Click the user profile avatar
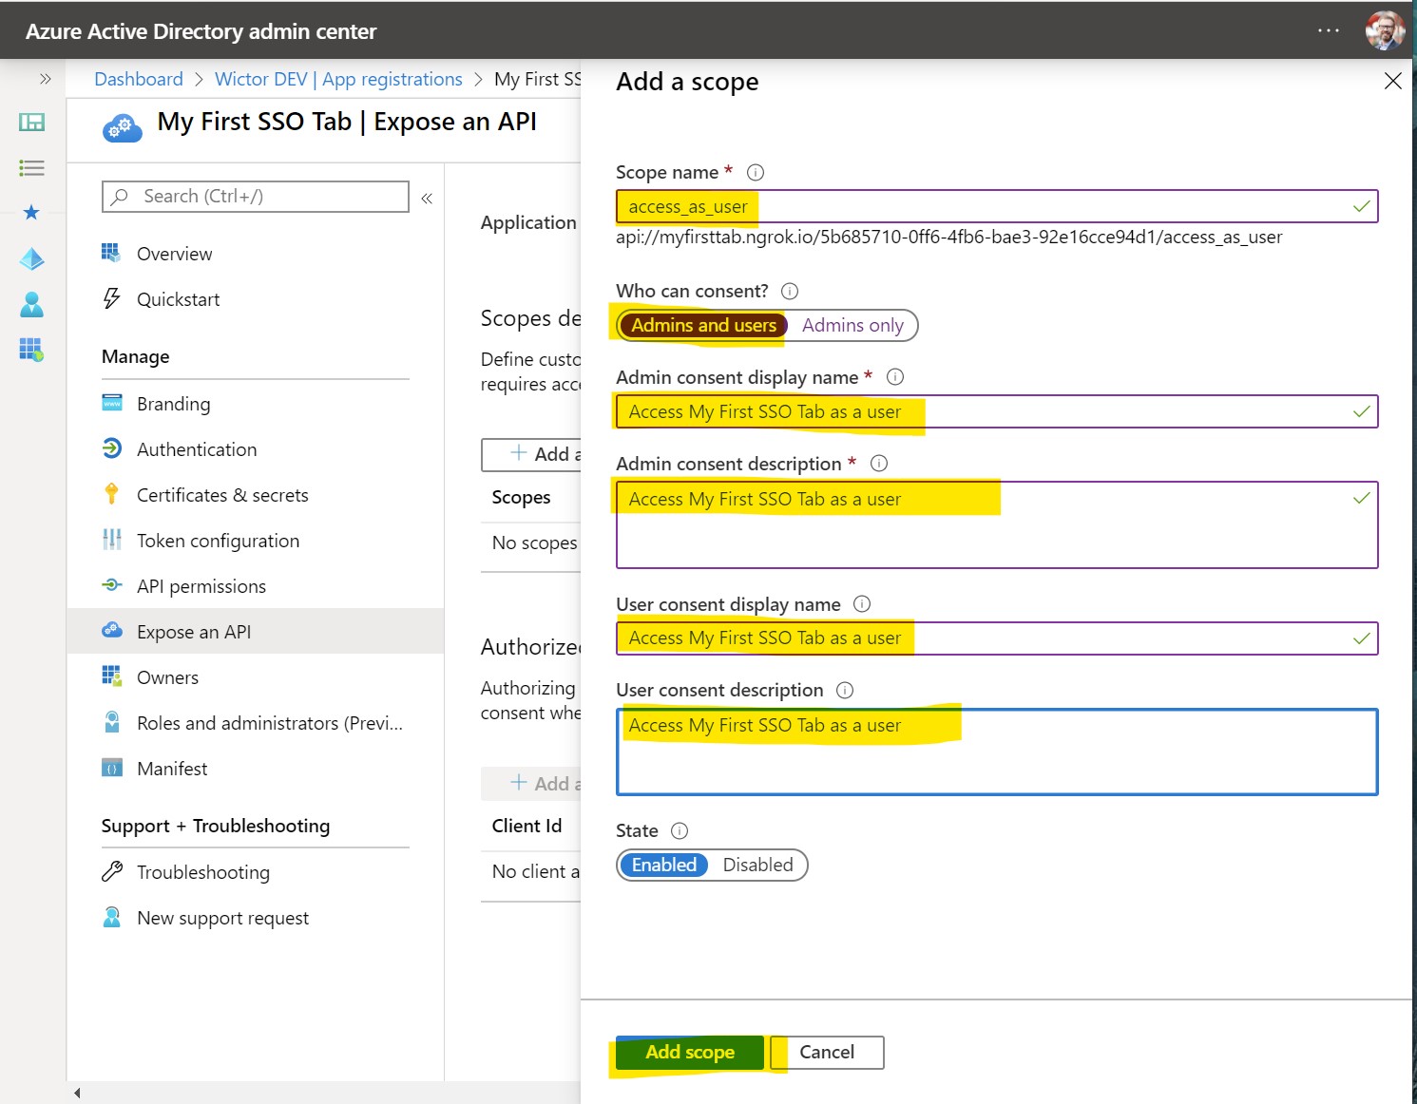1417x1104 pixels. [x=1385, y=30]
